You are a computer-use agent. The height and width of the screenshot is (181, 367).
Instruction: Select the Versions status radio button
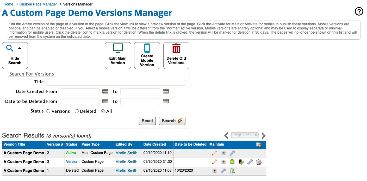(x=48, y=111)
